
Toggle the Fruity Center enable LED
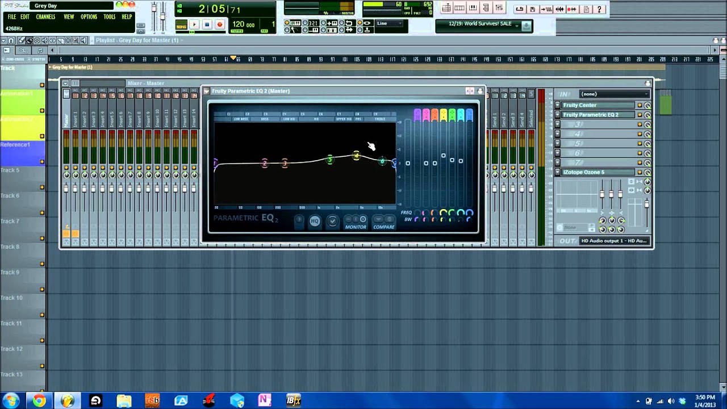click(640, 105)
